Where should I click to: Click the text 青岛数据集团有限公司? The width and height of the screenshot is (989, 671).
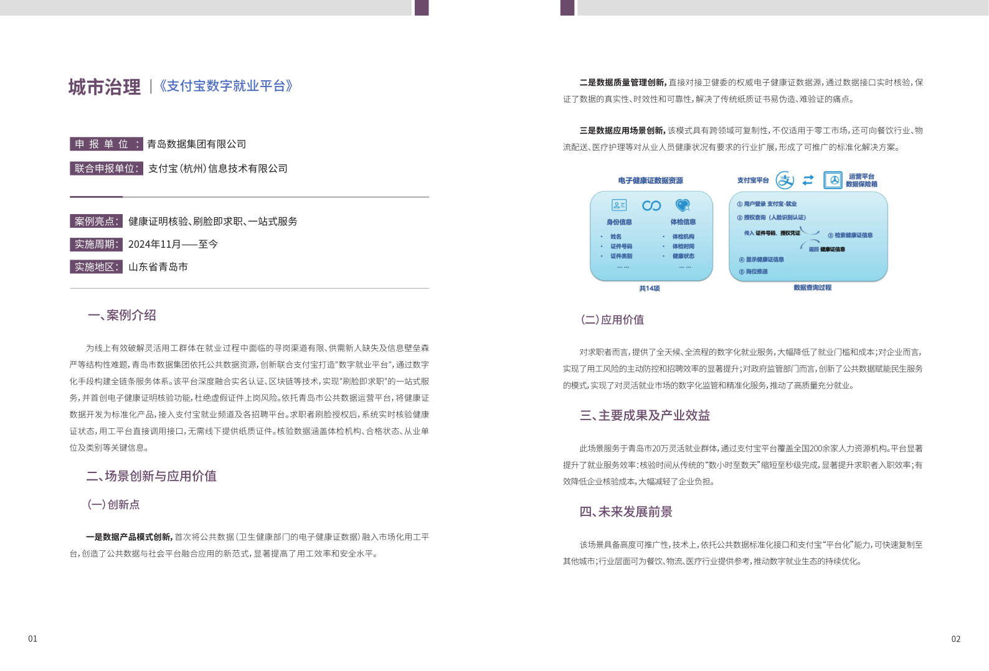pos(197,144)
